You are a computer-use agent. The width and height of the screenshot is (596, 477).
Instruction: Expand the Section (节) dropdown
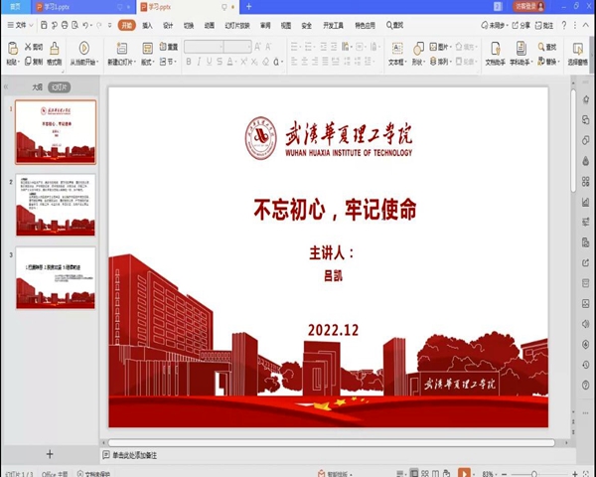coord(168,62)
